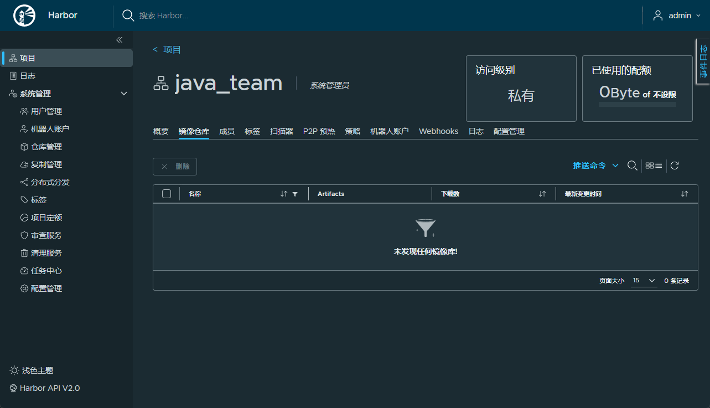Switch to the P2P 预热 tab
Image resolution: width=710 pixels, height=408 pixels.
pos(319,131)
